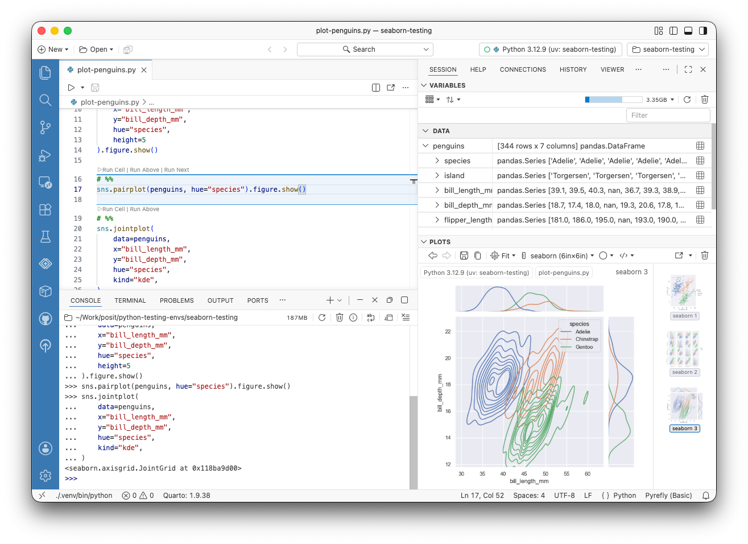The height and width of the screenshot is (544, 748).
Task: Maximize the console panel
Action: point(404,300)
